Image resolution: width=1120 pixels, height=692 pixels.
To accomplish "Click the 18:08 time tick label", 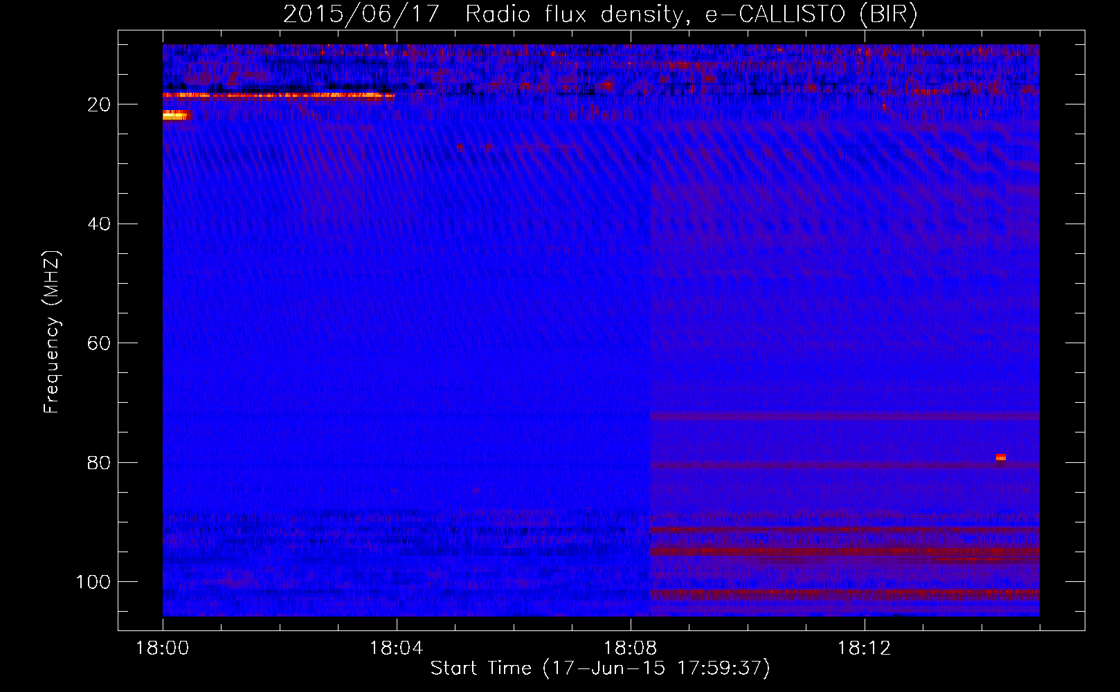I will tap(630, 648).
